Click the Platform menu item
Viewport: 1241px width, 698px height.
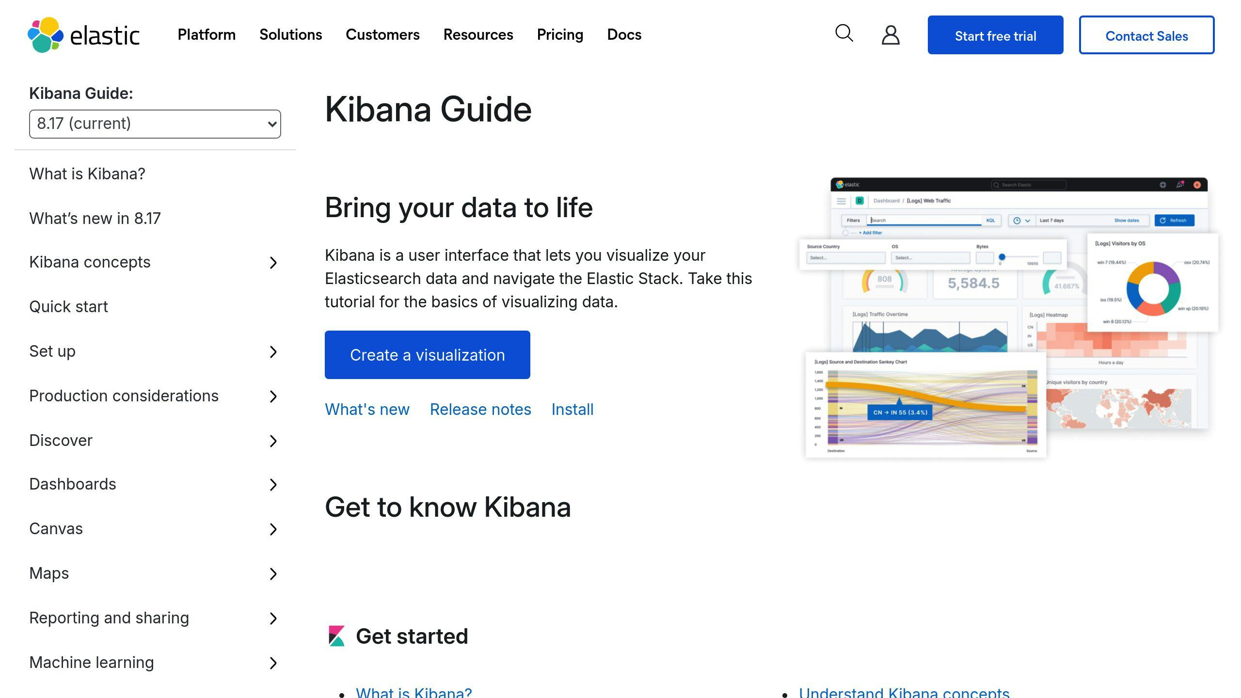[206, 34]
